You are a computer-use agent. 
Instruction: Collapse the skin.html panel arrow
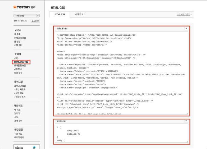[186, 28]
